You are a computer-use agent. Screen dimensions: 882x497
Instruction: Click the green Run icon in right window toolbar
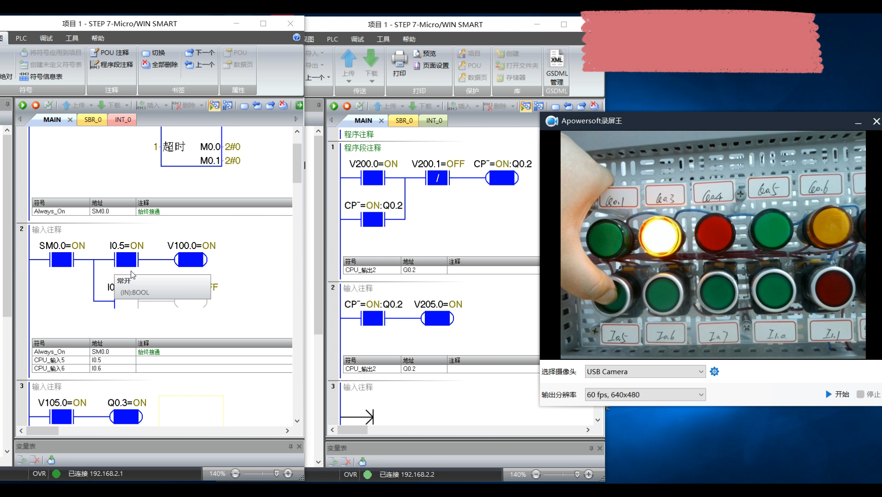[334, 106]
